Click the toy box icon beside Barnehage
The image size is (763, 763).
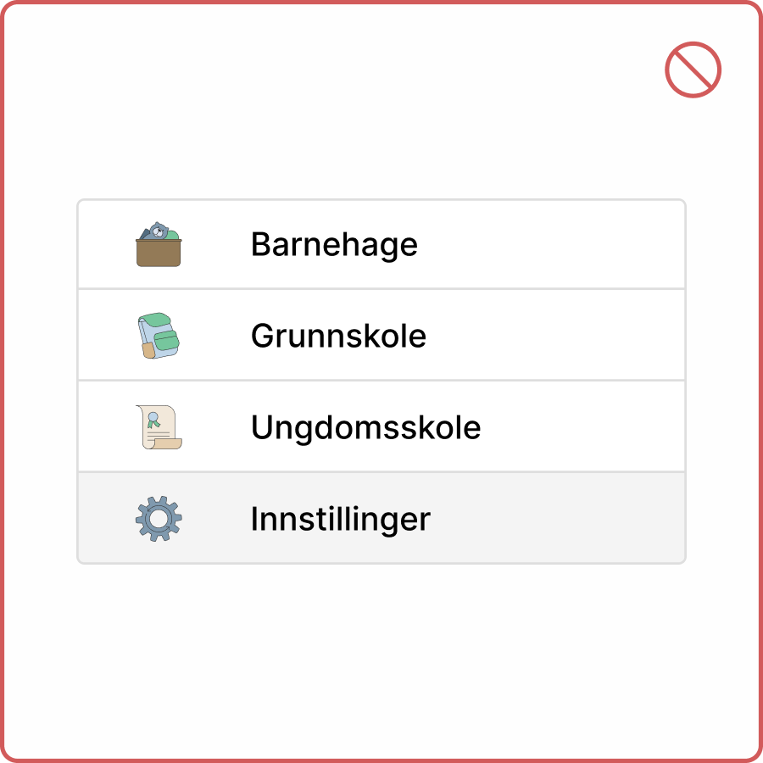[159, 245]
